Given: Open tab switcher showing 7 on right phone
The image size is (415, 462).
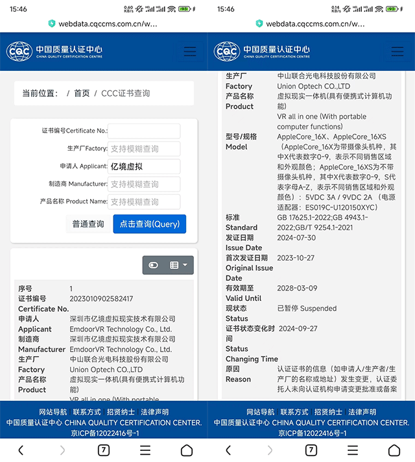Looking at the screenshot, I should tap(311, 450).
